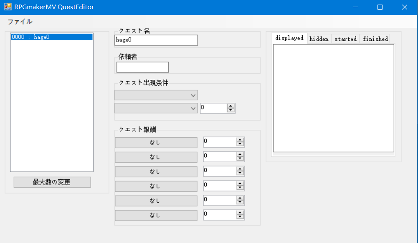Increase third reward quantity spinner
This screenshot has height=243, width=418.
[x=240, y=169]
